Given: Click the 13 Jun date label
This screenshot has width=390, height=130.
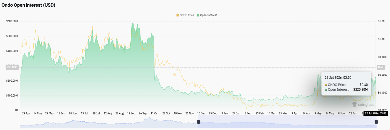Looking at the screenshot, I should [61, 114].
